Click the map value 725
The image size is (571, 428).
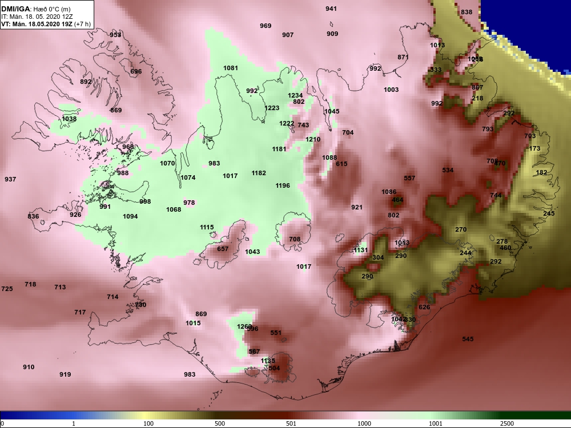(x=7, y=289)
